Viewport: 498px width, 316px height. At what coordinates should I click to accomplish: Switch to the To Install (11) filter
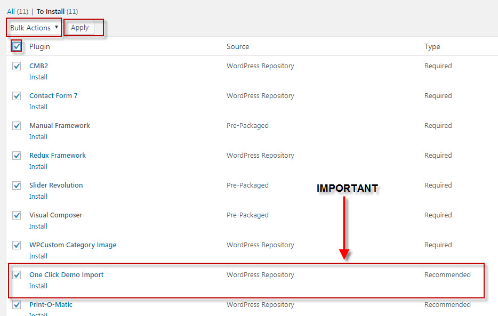pyautogui.click(x=51, y=11)
